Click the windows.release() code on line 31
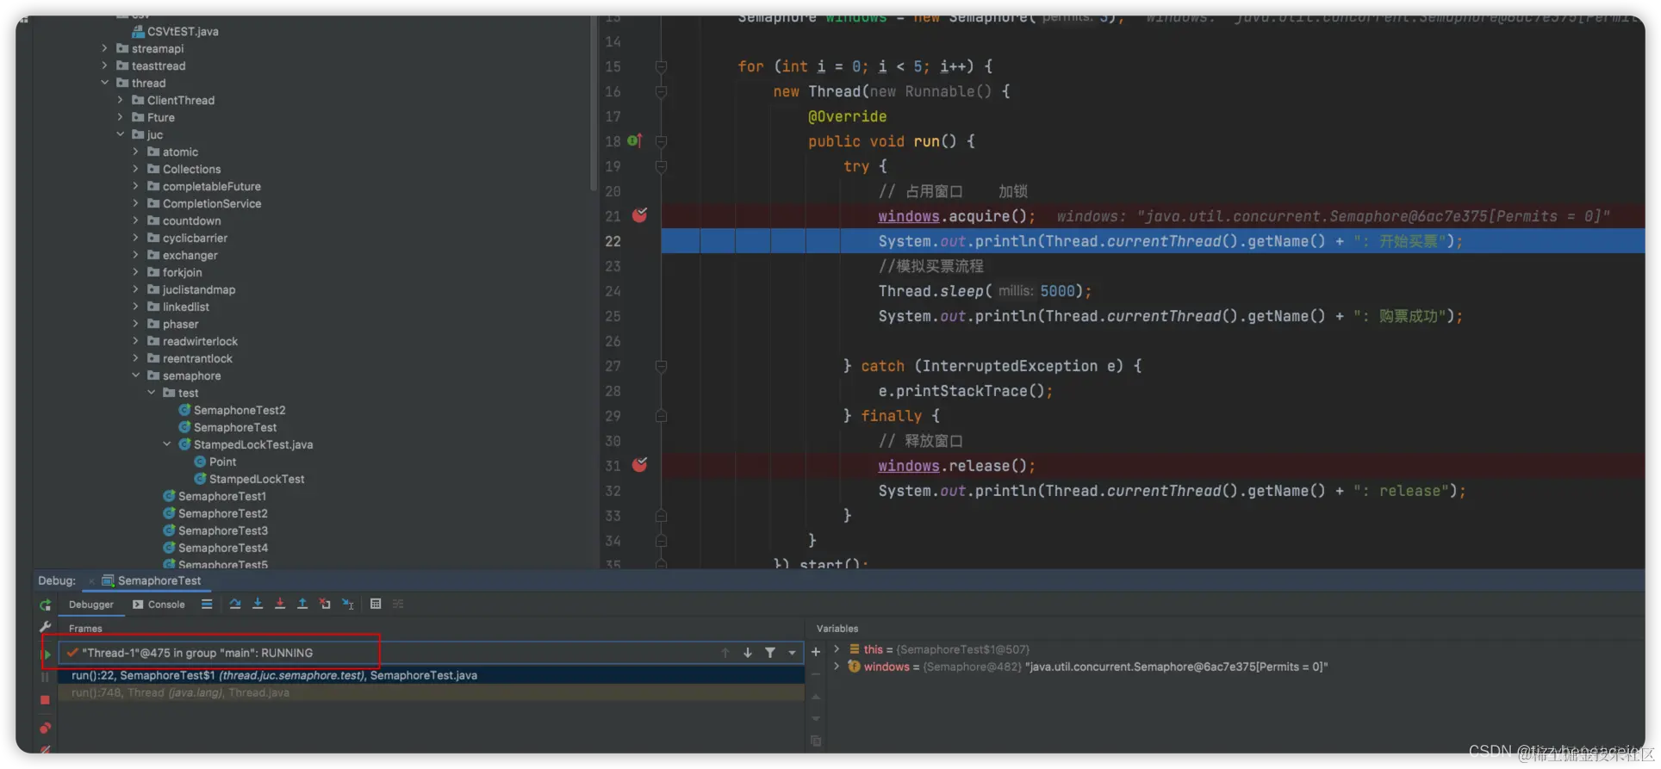 pos(956,466)
